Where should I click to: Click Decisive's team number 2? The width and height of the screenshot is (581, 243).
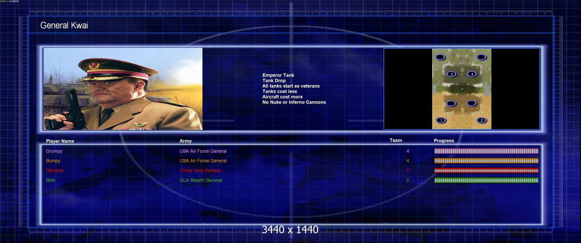click(408, 171)
